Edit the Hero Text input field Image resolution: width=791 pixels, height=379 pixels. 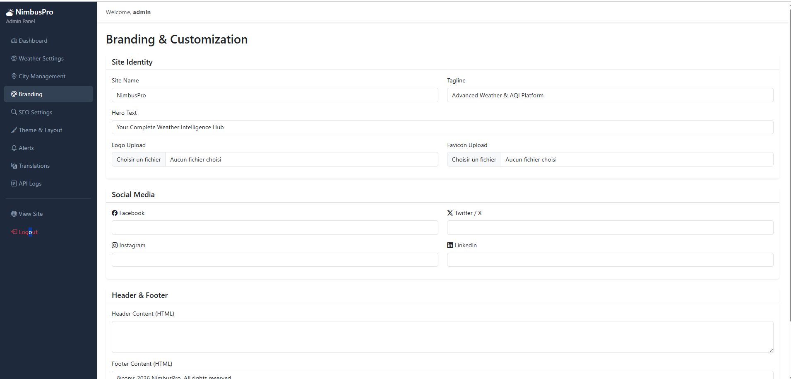pos(442,127)
